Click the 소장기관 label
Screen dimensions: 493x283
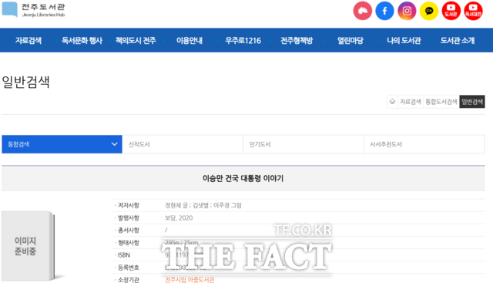point(129,280)
